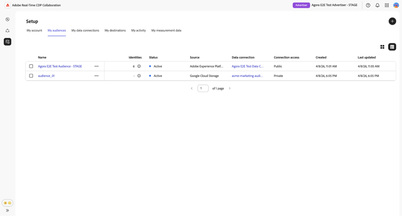Open the help question mark icon
This screenshot has height=216, width=402.
tap(368, 5)
